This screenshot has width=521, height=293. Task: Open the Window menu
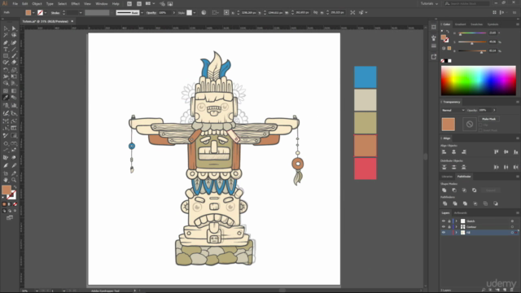[x=102, y=3]
